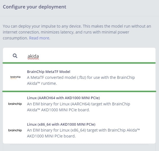Click the gray panel below the results list

79,147
